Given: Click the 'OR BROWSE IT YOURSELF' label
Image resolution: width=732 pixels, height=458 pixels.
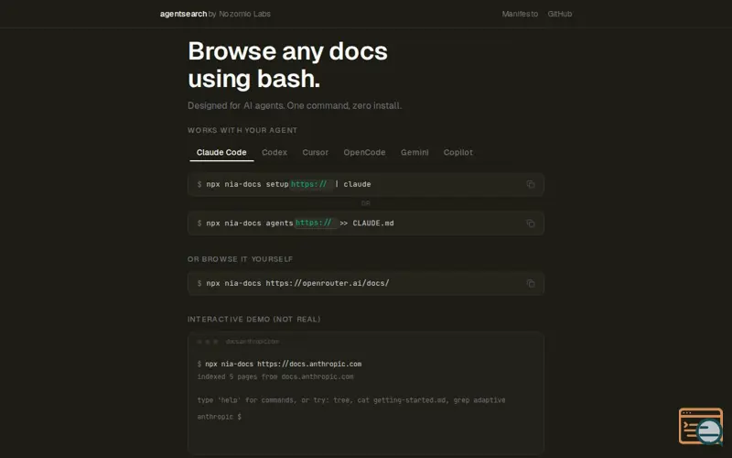Looking at the screenshot, I should tap(240, 259).
